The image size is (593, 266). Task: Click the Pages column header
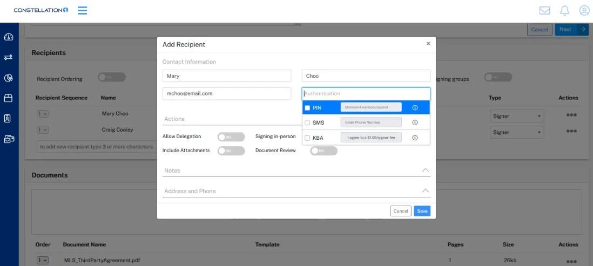coord(456,244)
